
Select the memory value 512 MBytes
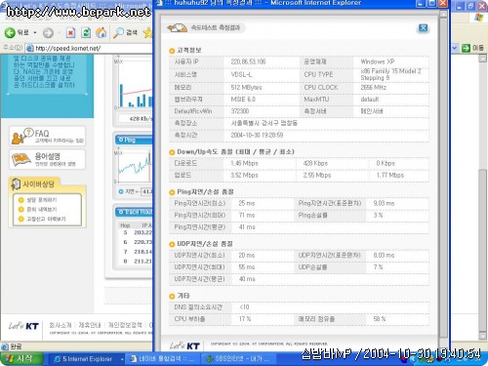pyautogui.click(x=246, y=87)
